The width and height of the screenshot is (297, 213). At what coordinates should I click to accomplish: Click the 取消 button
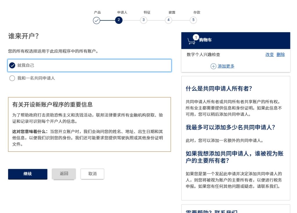coord(92,174)
